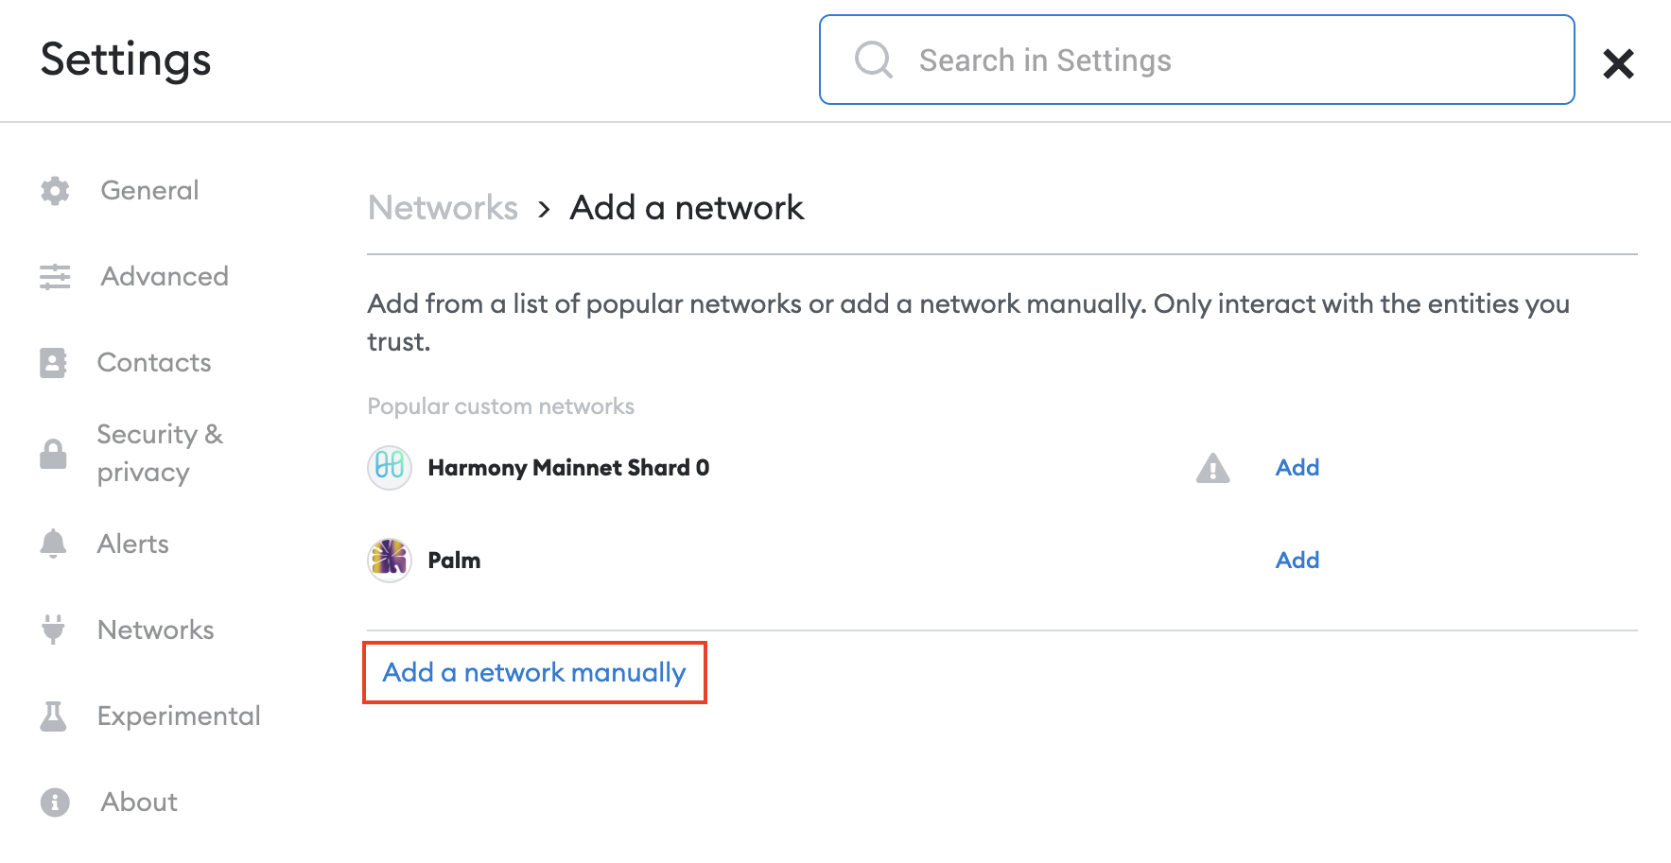Click the Harmony warning triangle icon
Screen dimensions: 1671x863
(1212, 468)
